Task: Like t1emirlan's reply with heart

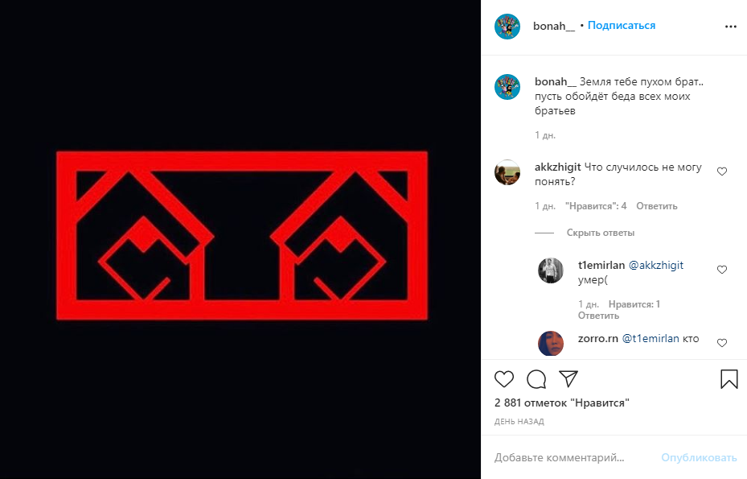Action: tap(722, 270)
